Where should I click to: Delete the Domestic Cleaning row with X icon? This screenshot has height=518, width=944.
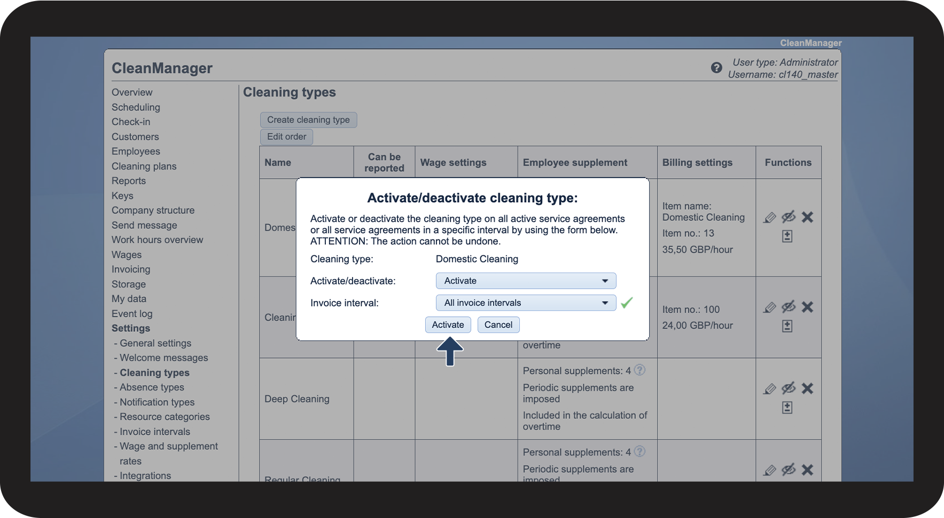click(x=807, y=217)
